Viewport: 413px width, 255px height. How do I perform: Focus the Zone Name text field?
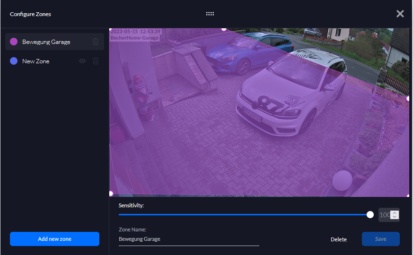pyautogui.click(x=189, y=239)
